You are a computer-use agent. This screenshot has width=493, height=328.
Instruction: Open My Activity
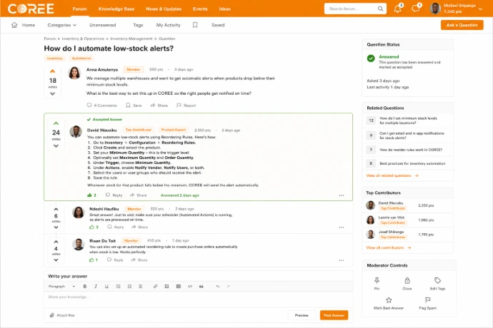tap(168, 25)
